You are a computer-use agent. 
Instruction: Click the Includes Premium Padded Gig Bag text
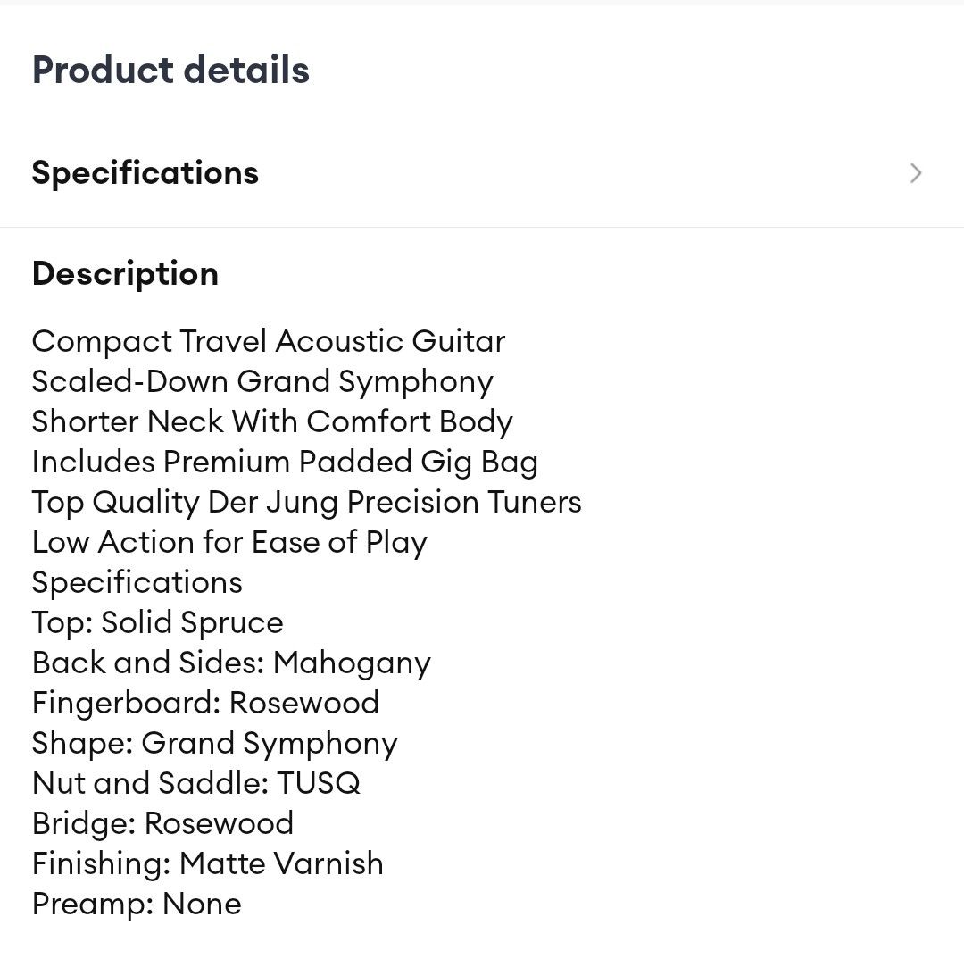(285, 462)
